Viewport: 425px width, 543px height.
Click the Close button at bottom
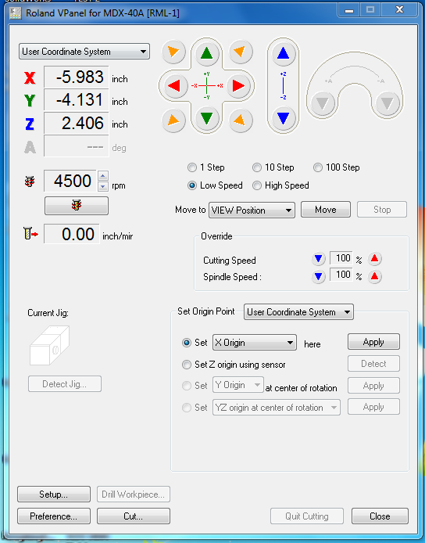point(380,516)
